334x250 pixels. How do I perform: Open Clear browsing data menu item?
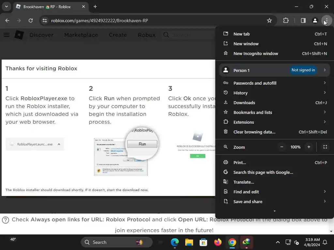point(275,132)
